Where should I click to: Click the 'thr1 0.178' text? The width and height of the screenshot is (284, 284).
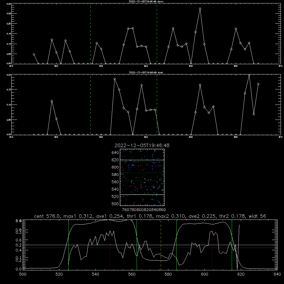[139, 216]
